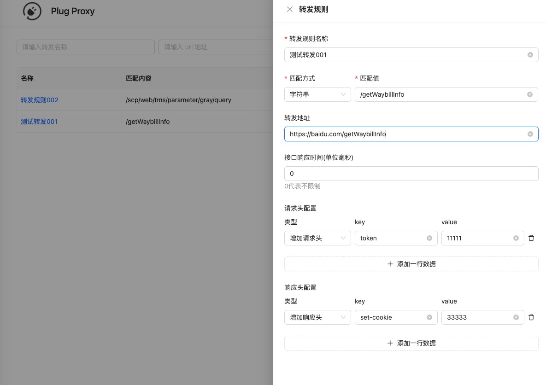Focus the 请输入转发名称 search box
This screenshot has height=385, width=546.
(x=86, y=47)
